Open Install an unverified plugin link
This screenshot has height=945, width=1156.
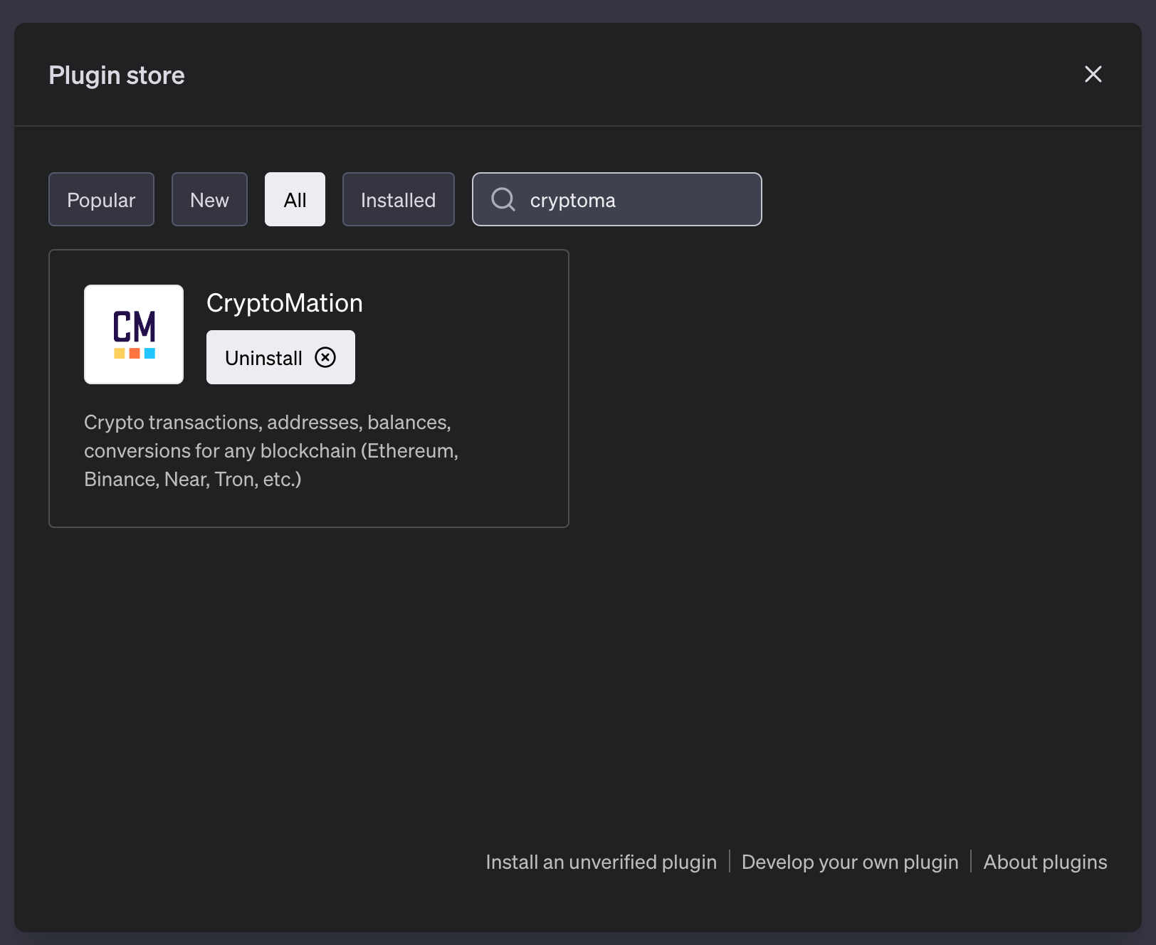(x=601, y=862)
